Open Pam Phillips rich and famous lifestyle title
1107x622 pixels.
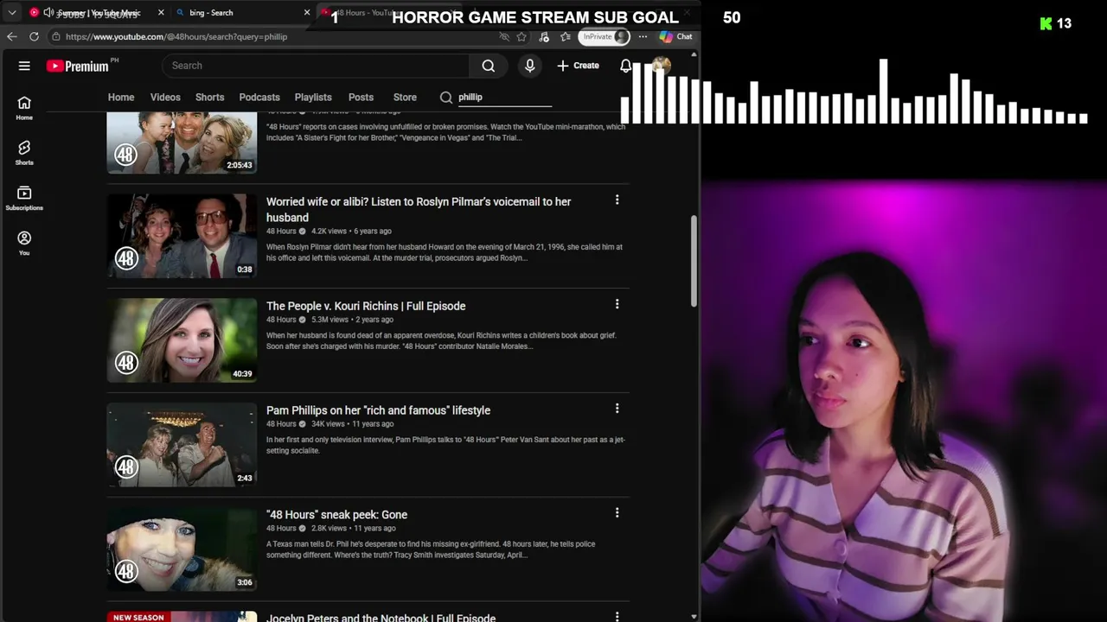click(x=378, y=410)
